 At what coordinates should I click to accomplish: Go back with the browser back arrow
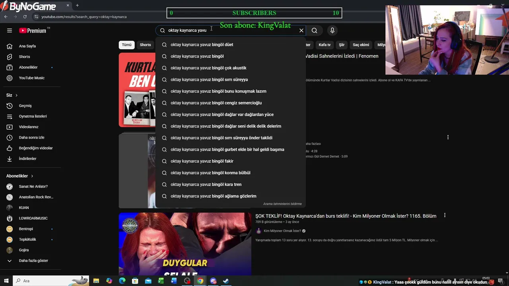[x=6, y=17]
